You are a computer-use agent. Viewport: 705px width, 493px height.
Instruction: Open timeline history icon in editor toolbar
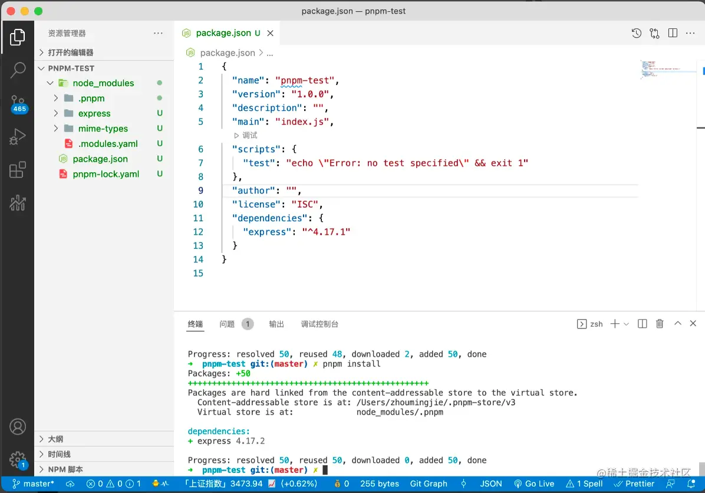[x=636, y=33]
